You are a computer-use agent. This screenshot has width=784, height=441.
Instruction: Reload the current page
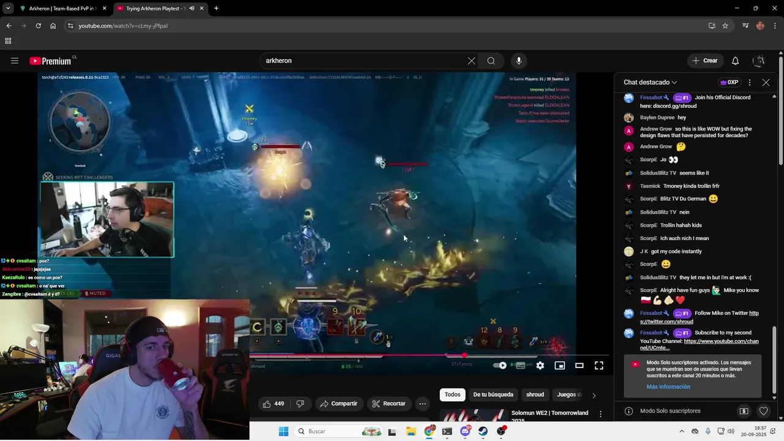(38, 26)
